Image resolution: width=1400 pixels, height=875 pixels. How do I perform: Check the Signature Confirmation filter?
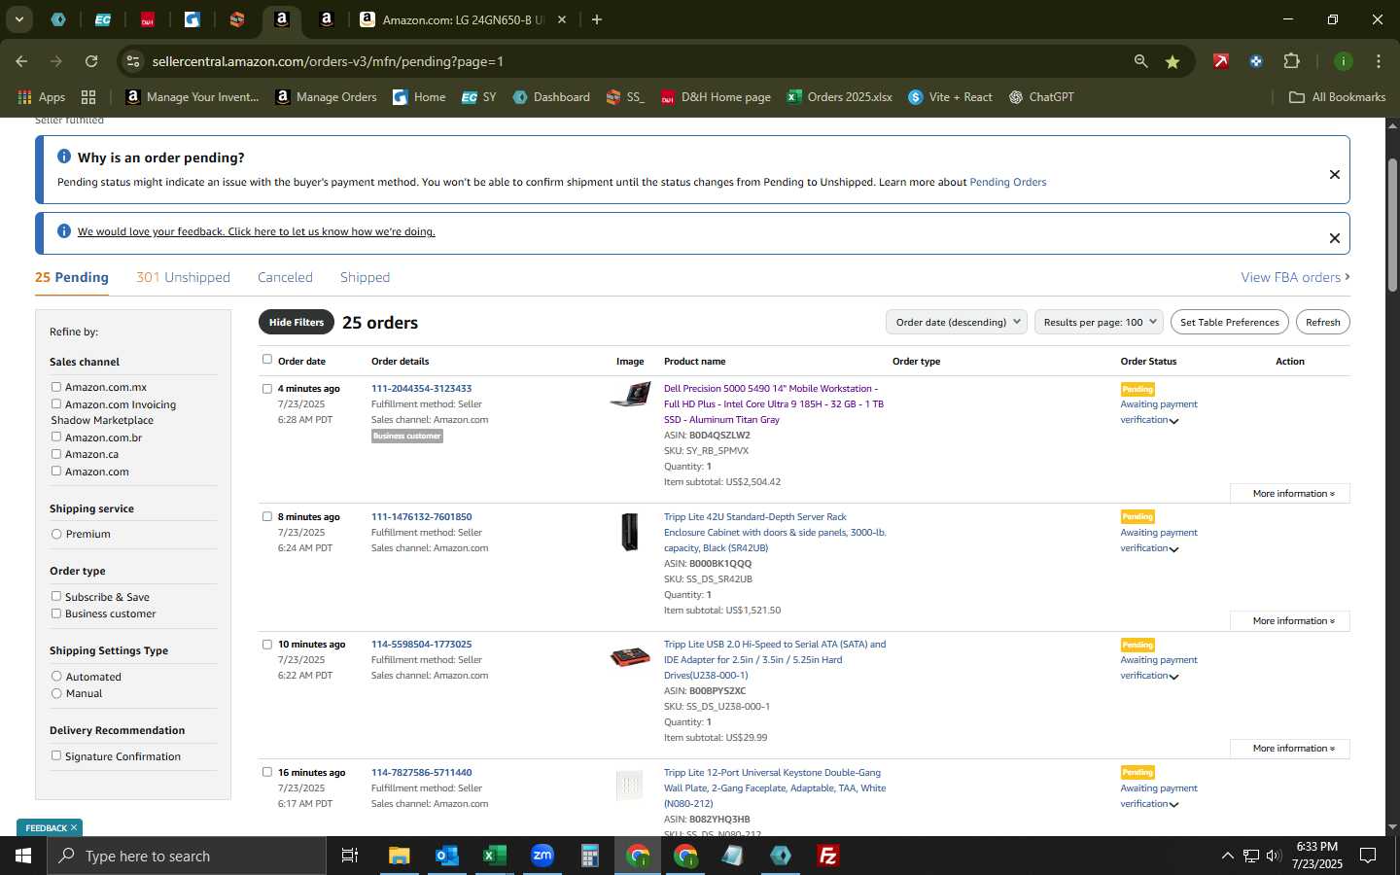pos(56,756)
